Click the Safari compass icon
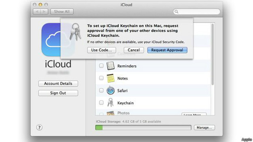 click(x=111, y=90)
